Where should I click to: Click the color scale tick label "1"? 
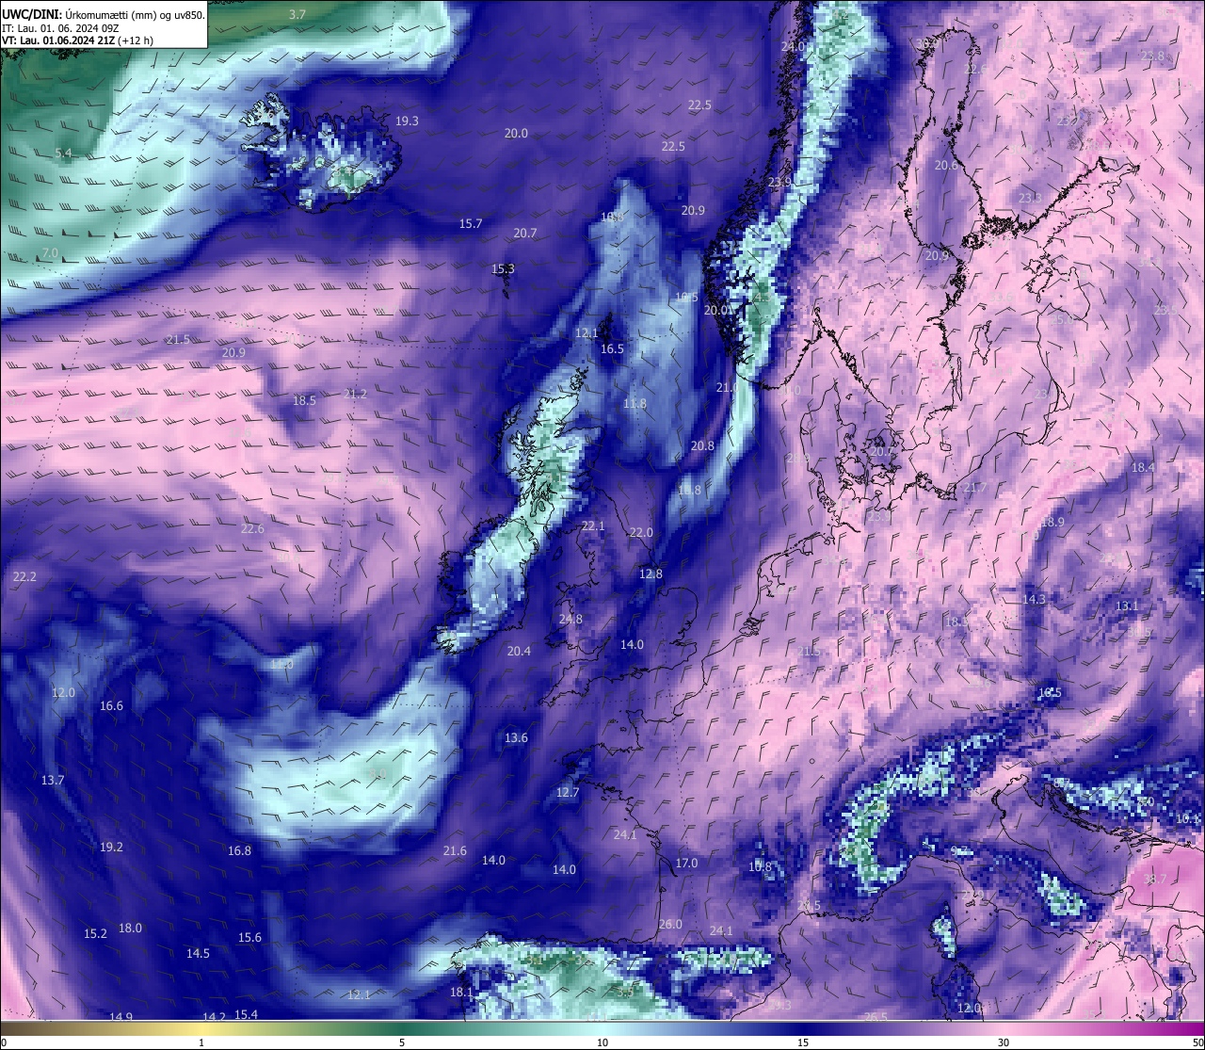point(201,1042)
